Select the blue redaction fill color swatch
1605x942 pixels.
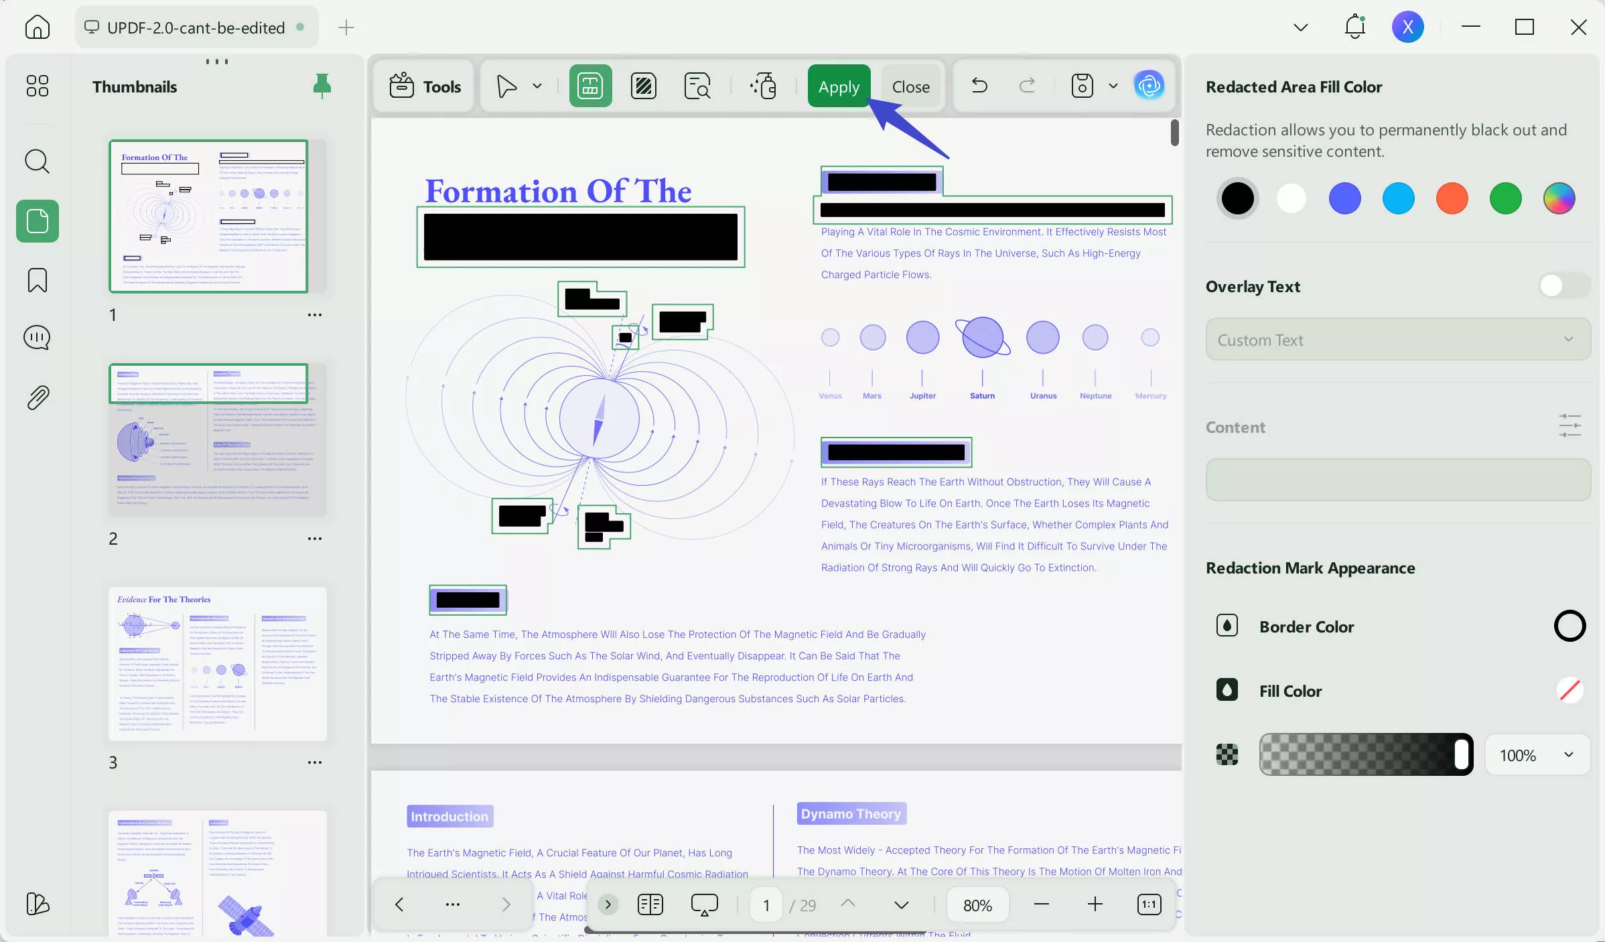pyautogui.click(x=1344, y=198)
